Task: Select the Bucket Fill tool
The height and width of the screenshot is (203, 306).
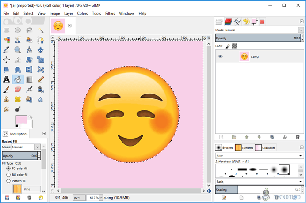Action: (18, 79)
